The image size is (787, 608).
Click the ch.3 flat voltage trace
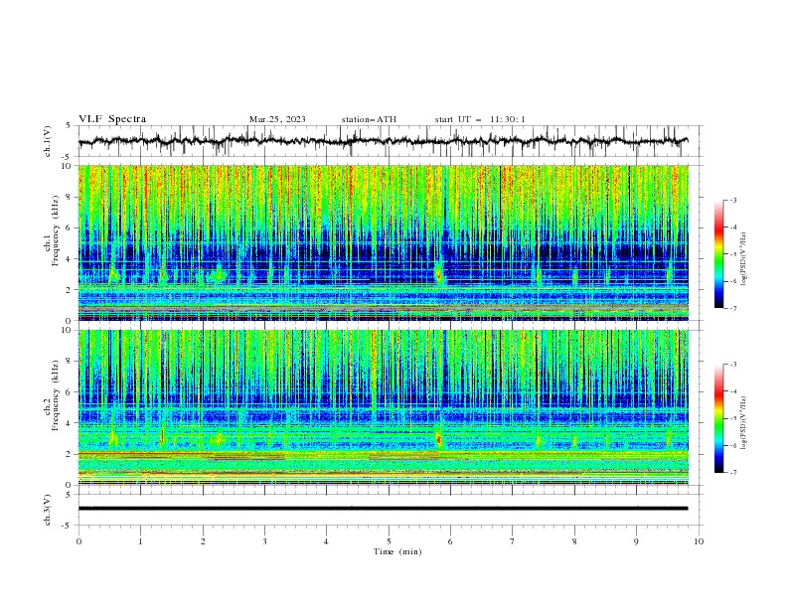click(383, 509)
